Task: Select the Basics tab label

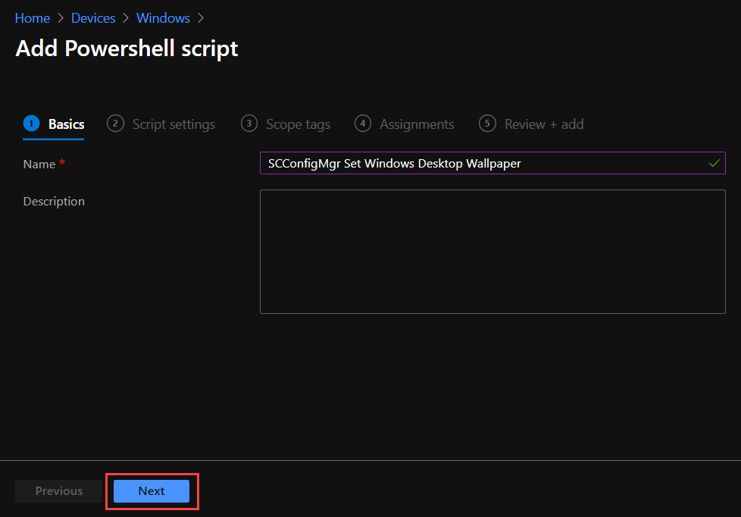Action: coord(66,124)
